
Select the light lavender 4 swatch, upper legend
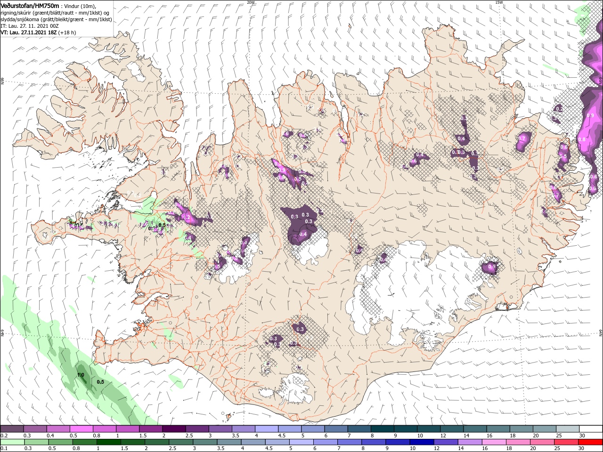coord(267,429)
